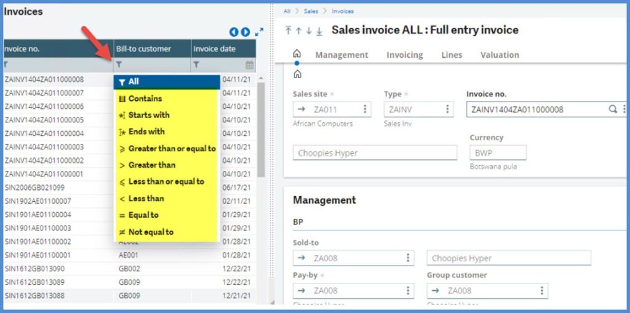Image resolution: width=630 pixels, height=313 pixels.
Task: Jump to the last record arrow
Action: pyautogui.click(x=319, y=31)
